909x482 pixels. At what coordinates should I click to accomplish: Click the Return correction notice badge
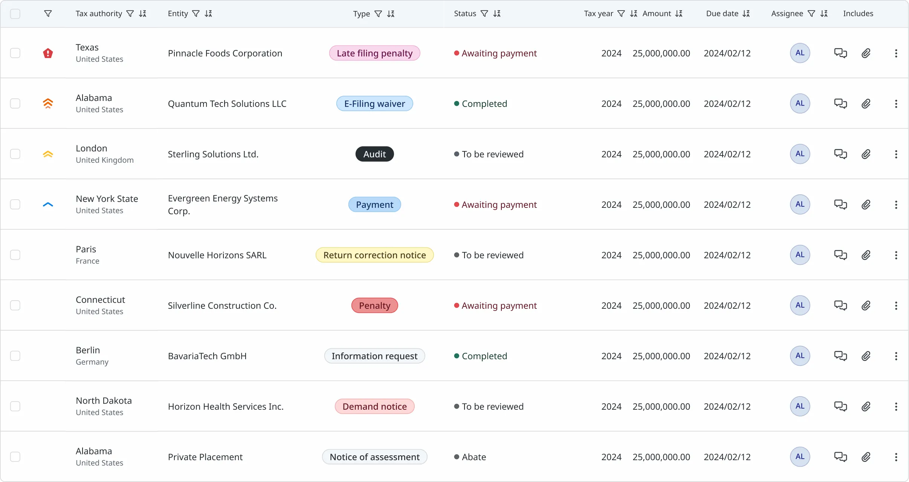(x=374, y=255)
